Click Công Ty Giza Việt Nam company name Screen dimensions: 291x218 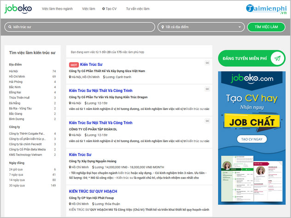click(107, 71)
